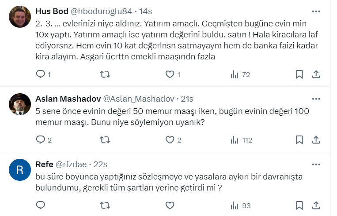Image resolution: width=337 pixels, height=216 pixels.
Task: Reply to Aslan Mashadov's tweet
Action: 41,140
